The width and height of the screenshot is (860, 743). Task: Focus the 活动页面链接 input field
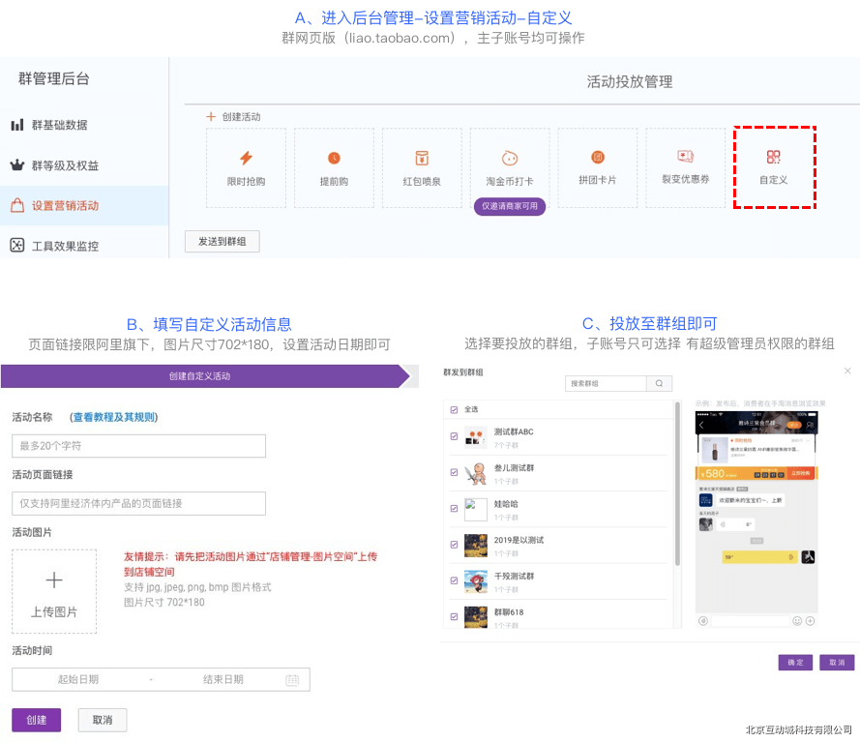pos(138,503)
